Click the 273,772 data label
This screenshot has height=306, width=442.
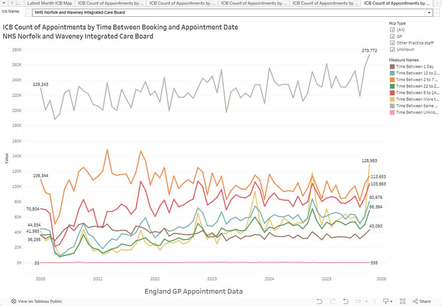(x=369, y=51)
